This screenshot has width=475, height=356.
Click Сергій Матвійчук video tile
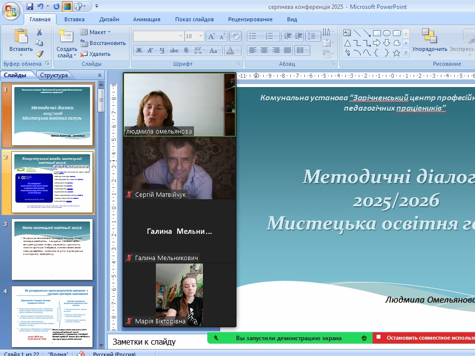pos(180,168)
